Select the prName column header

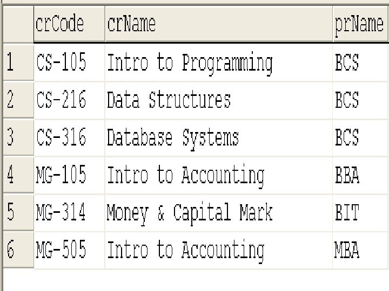tap(361, 24)
